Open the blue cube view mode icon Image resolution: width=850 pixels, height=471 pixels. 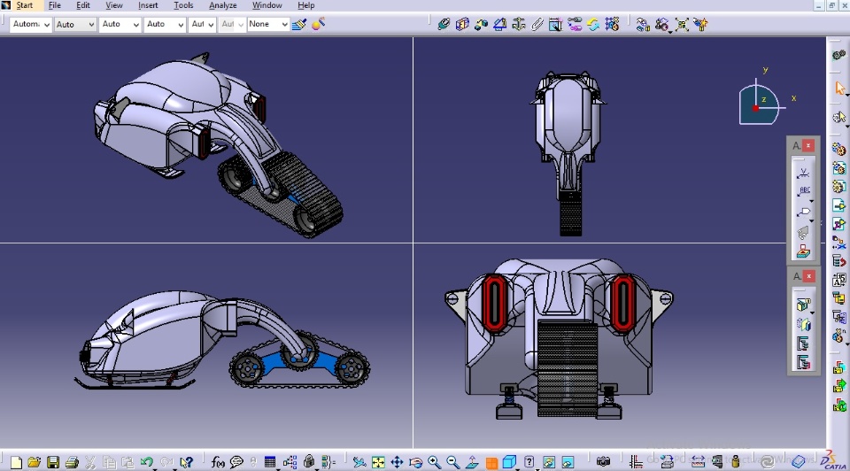tap(509, 462)
